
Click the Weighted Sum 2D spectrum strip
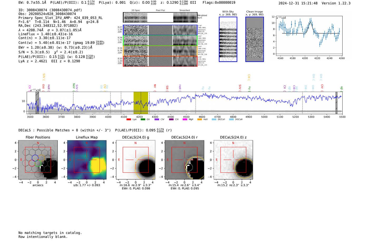[x=160, y=17]
